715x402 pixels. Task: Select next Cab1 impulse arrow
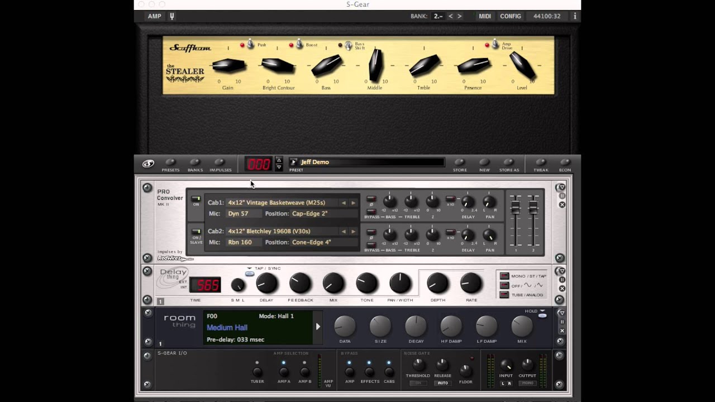[x=353, y=203]
